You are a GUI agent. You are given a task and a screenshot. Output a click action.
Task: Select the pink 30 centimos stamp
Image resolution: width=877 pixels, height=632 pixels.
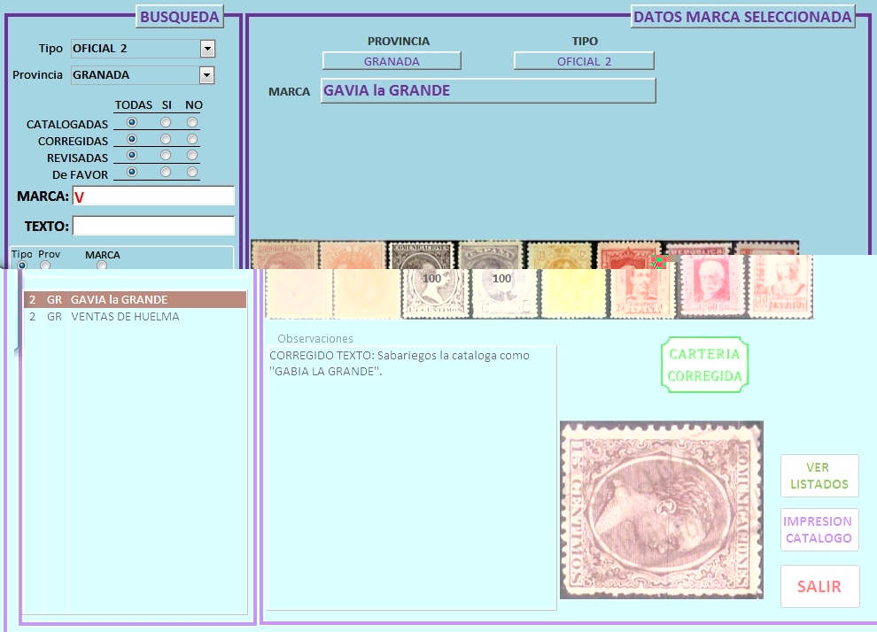tap(780, 287)
